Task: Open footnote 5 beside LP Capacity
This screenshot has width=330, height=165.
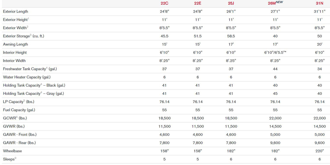Action: (24, 101)
